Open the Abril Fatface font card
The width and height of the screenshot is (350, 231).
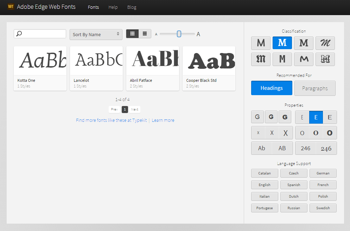(x=153, y=68)
